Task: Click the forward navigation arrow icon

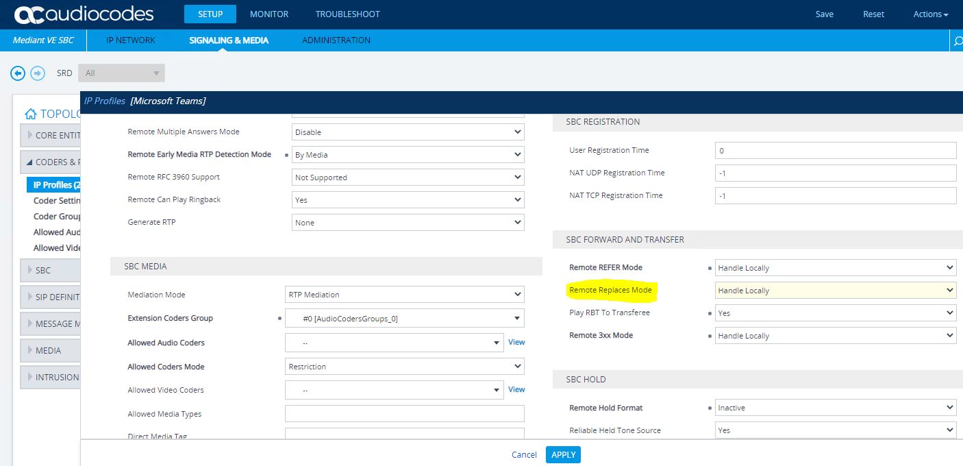Action: 38,73
